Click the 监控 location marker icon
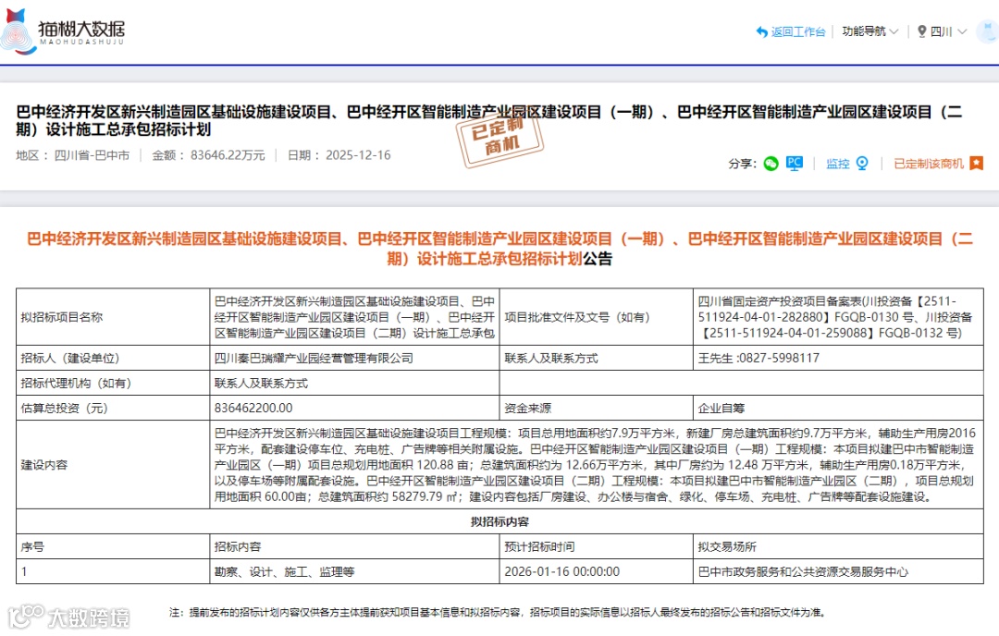This screenshot has width=999, height=636. click(x=862, y=164)
